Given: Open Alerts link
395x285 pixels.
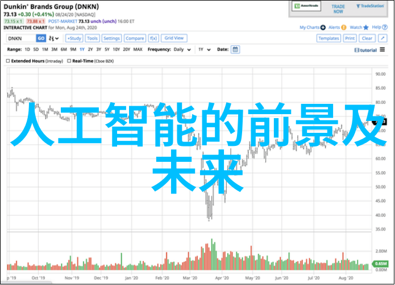Looking at the screenshot, I should 334,27.
